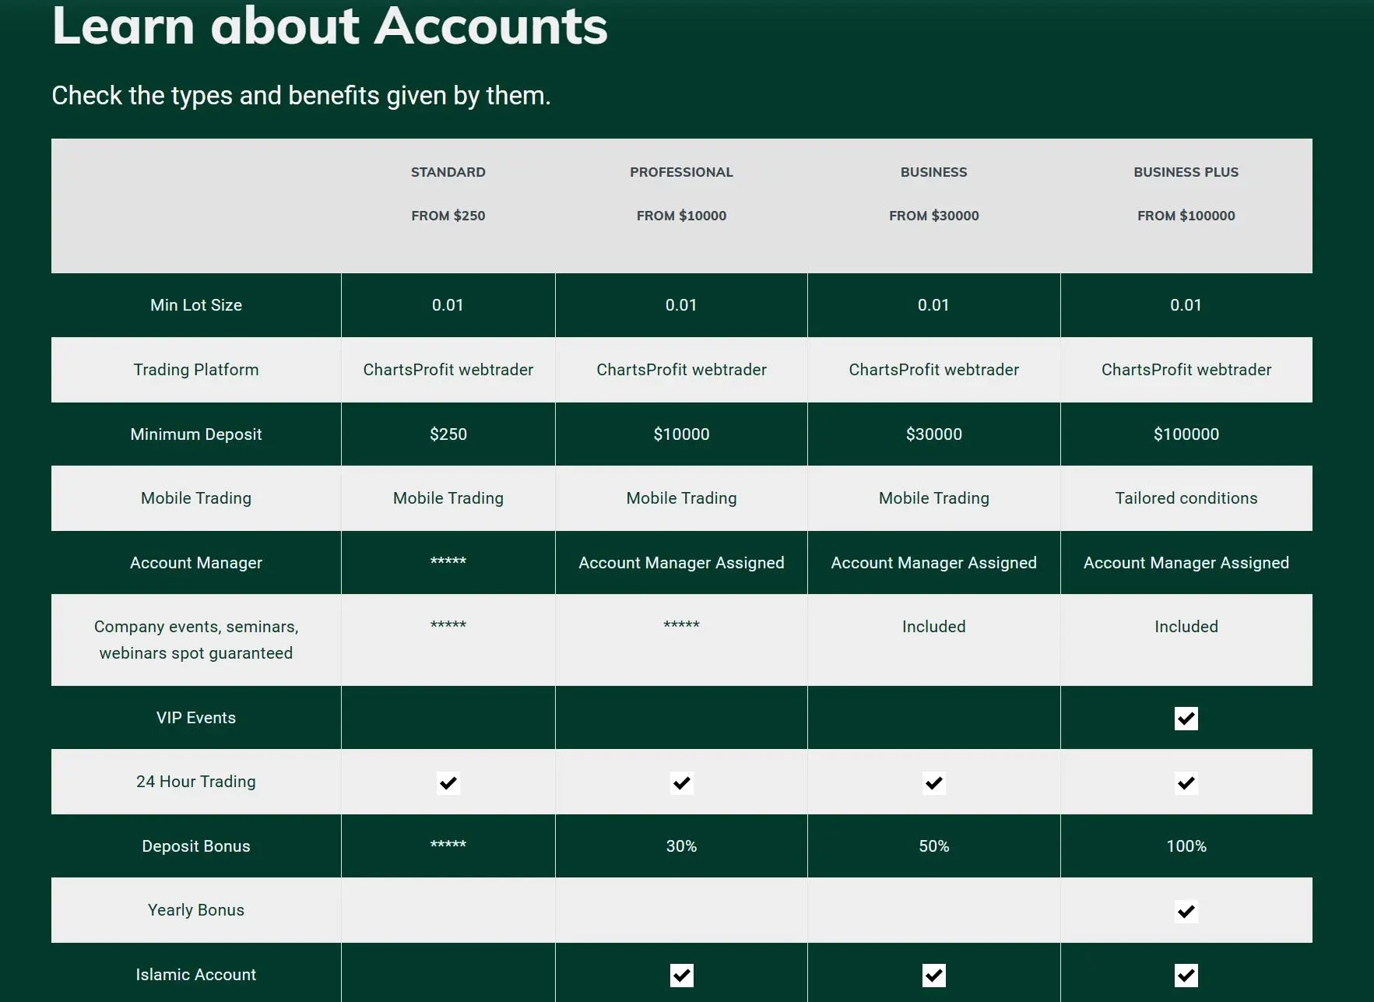Click the Standard Account Manager asterisks cell
1374x1002 pixels.
[x=448, y=561]
